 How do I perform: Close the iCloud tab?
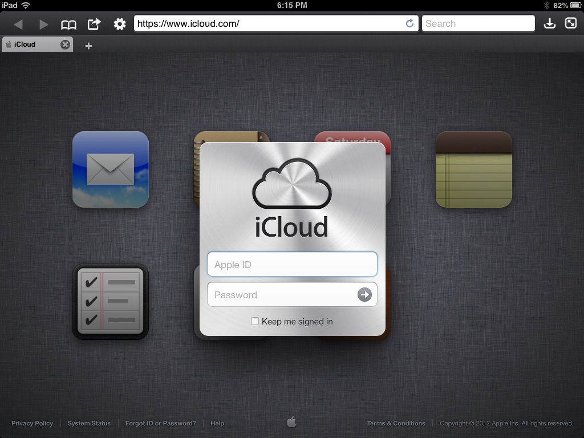pos(65,44)
